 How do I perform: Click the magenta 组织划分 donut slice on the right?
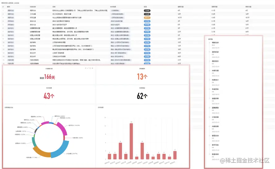pos(62,128)
